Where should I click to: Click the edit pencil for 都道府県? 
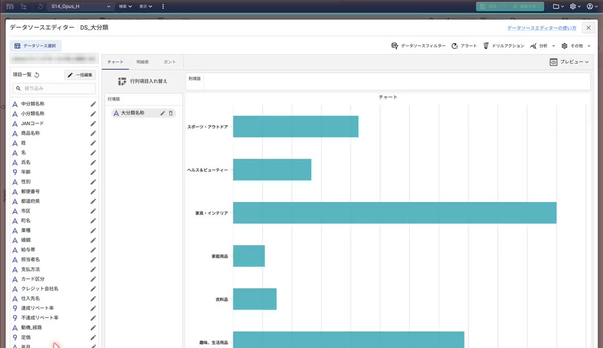pos(93,201)
